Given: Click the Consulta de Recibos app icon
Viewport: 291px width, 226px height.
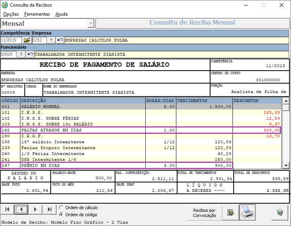Looking at the screenshot, I should (x=5, y=5).
